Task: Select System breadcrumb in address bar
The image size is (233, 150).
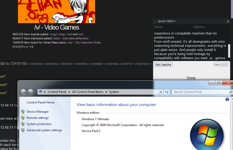Action: pos(114,92)
